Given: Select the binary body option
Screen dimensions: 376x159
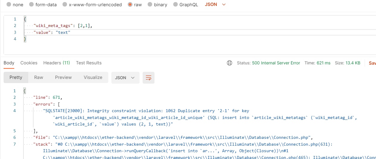Looking at the screenshot, I should point(150,5).
